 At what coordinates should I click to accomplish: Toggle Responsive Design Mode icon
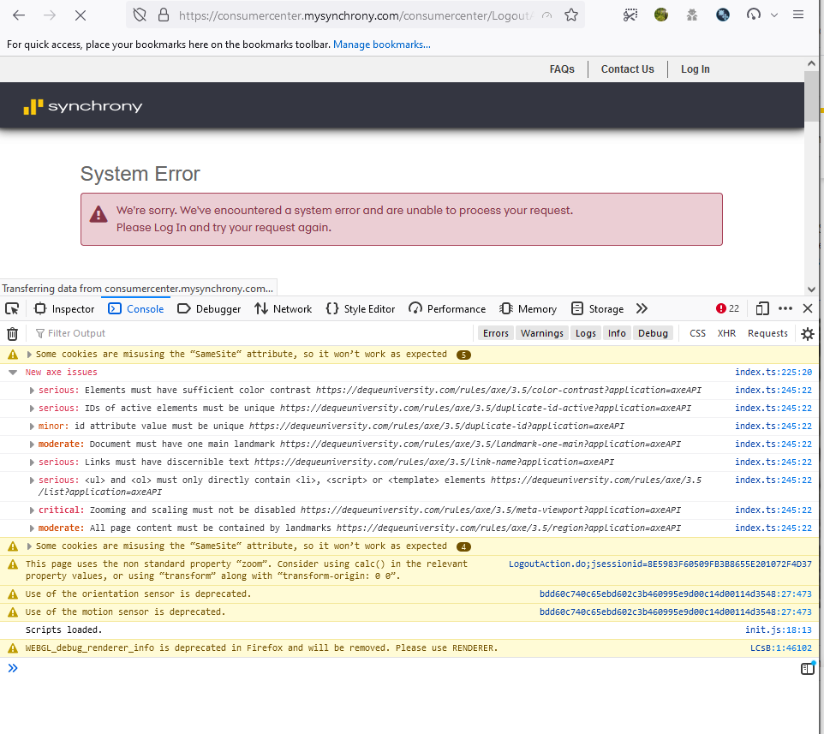click(762, 307)
